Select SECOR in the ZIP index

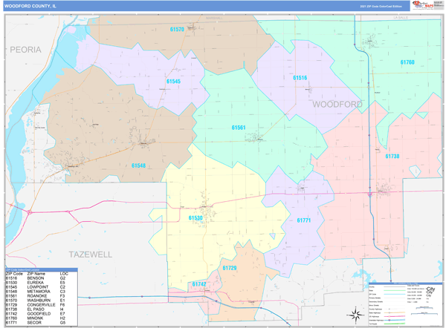coord(34,323)
